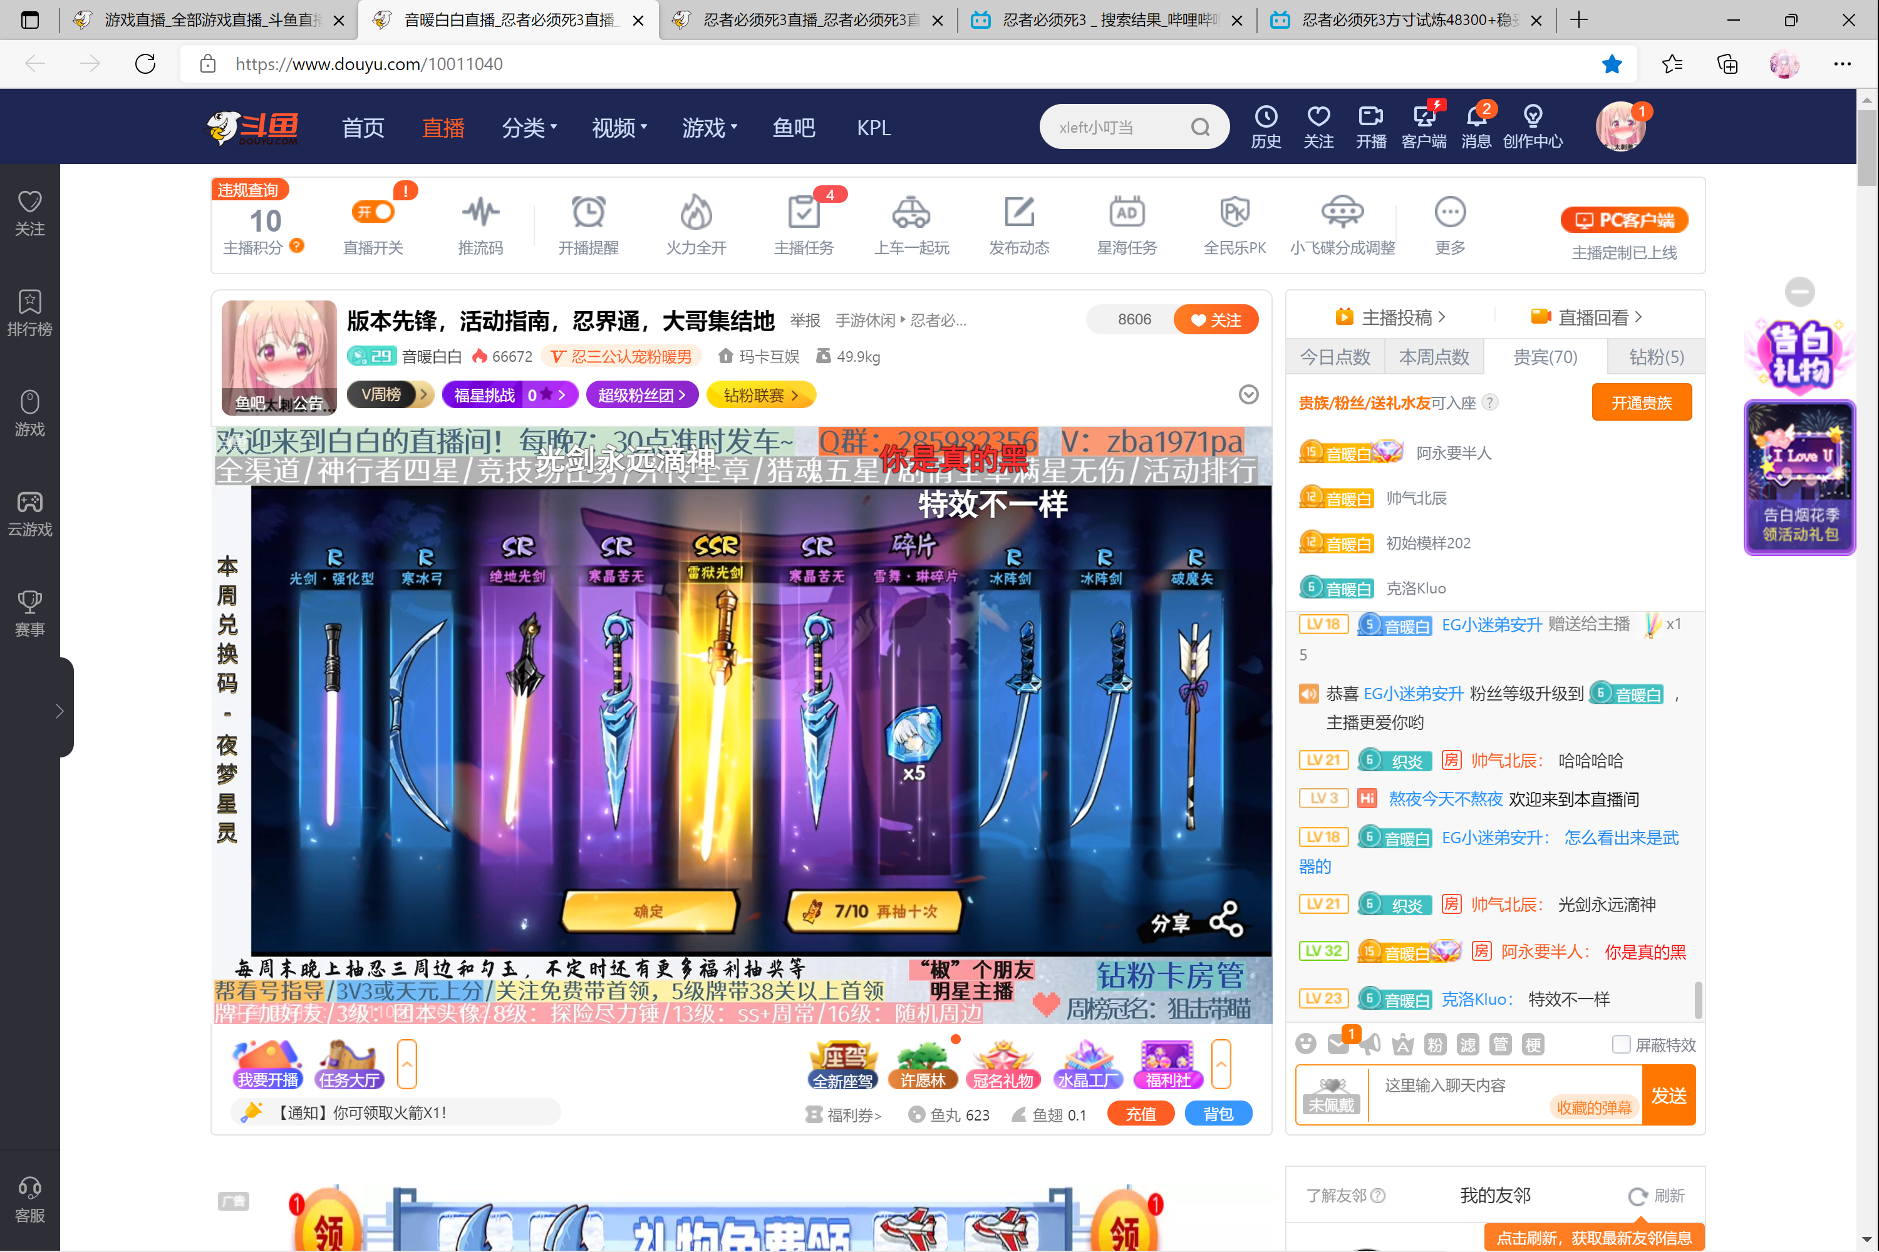
Task: Select the 贵宾(70) tab
Action: click(x=1545, y=357)
